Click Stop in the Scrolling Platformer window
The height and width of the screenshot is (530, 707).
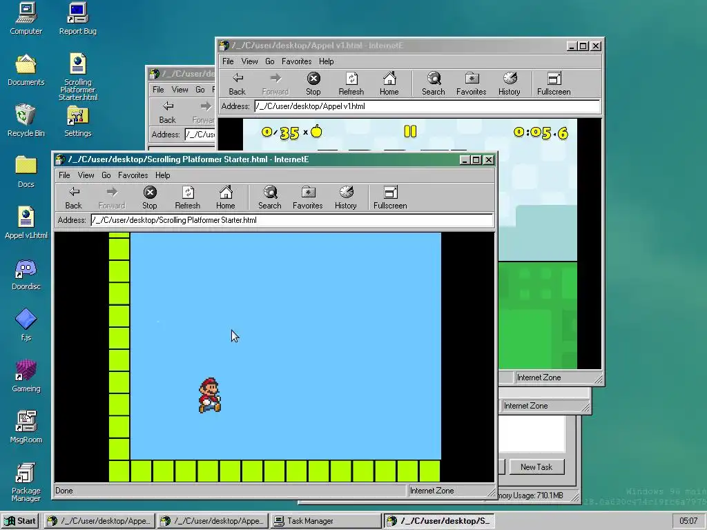pos(150,198)
